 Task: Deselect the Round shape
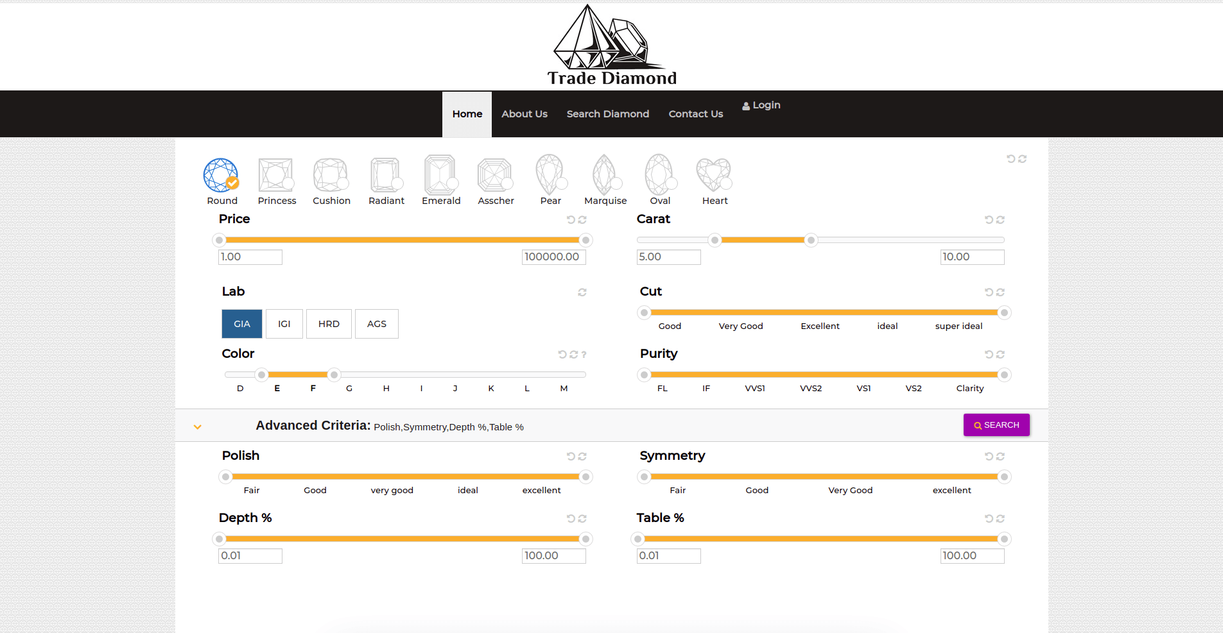coord(221,176)
